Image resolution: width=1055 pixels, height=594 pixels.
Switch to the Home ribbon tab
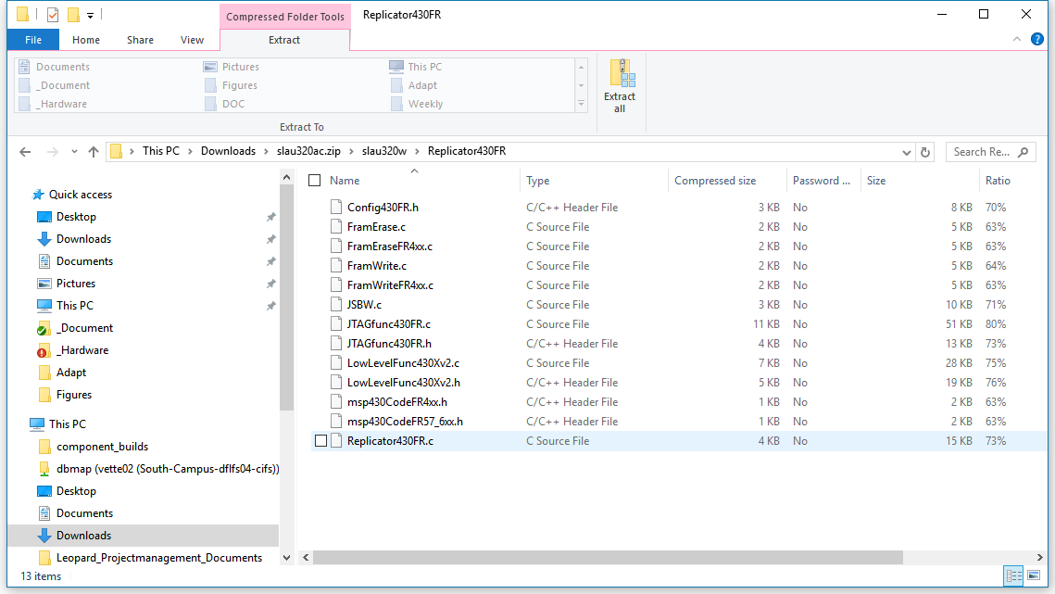tap(86, 40)
